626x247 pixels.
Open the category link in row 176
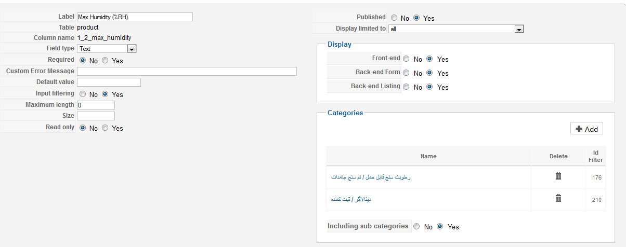[x=371, y=177]
